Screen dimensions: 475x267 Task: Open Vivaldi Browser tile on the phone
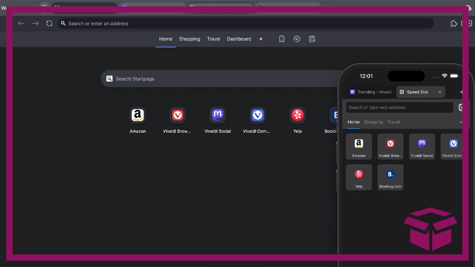click(390, 146)
